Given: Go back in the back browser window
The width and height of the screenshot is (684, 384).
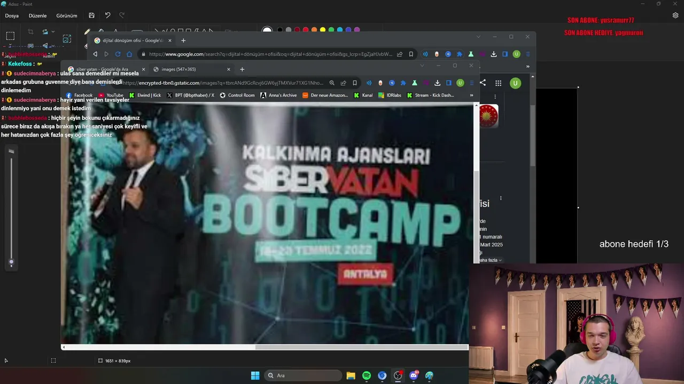Looking at the screenshot, I should [x=95, y=54].
